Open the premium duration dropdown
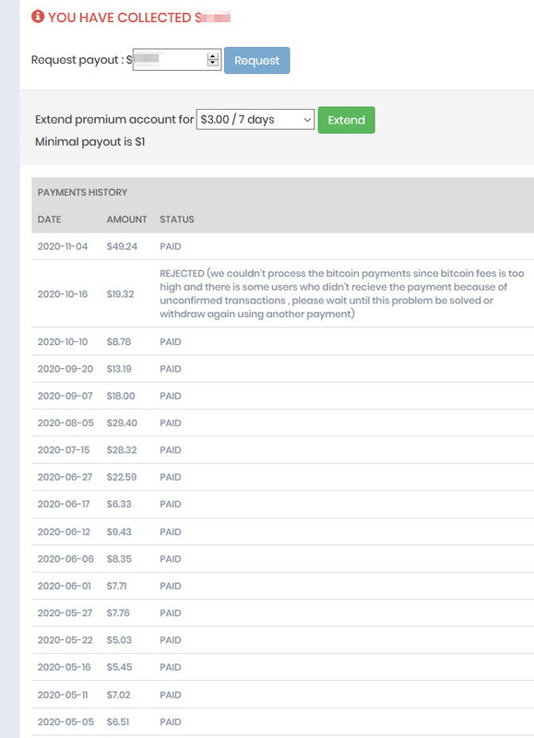 (x=255, y=120)
